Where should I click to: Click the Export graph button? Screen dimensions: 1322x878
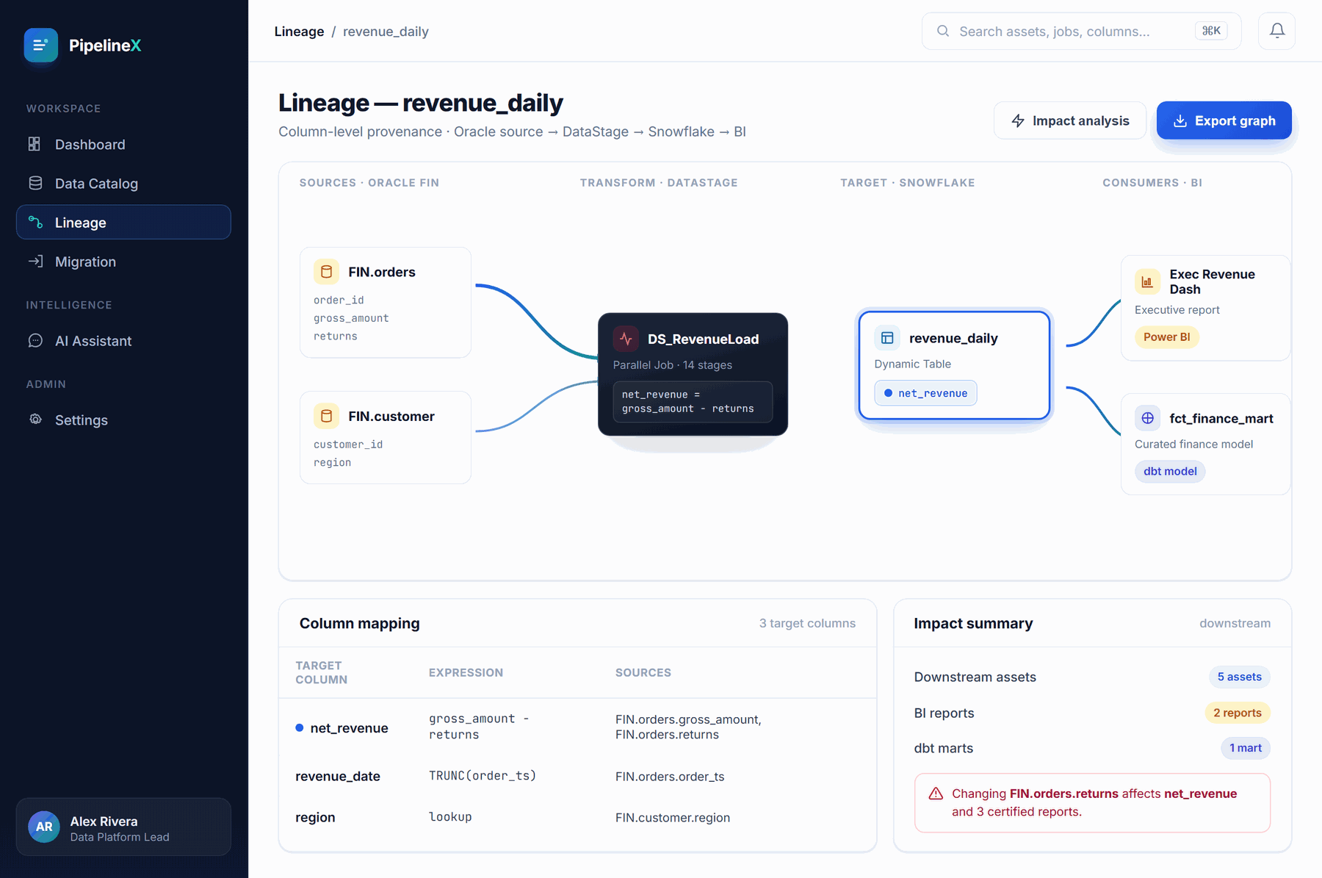coord(1224,120)
